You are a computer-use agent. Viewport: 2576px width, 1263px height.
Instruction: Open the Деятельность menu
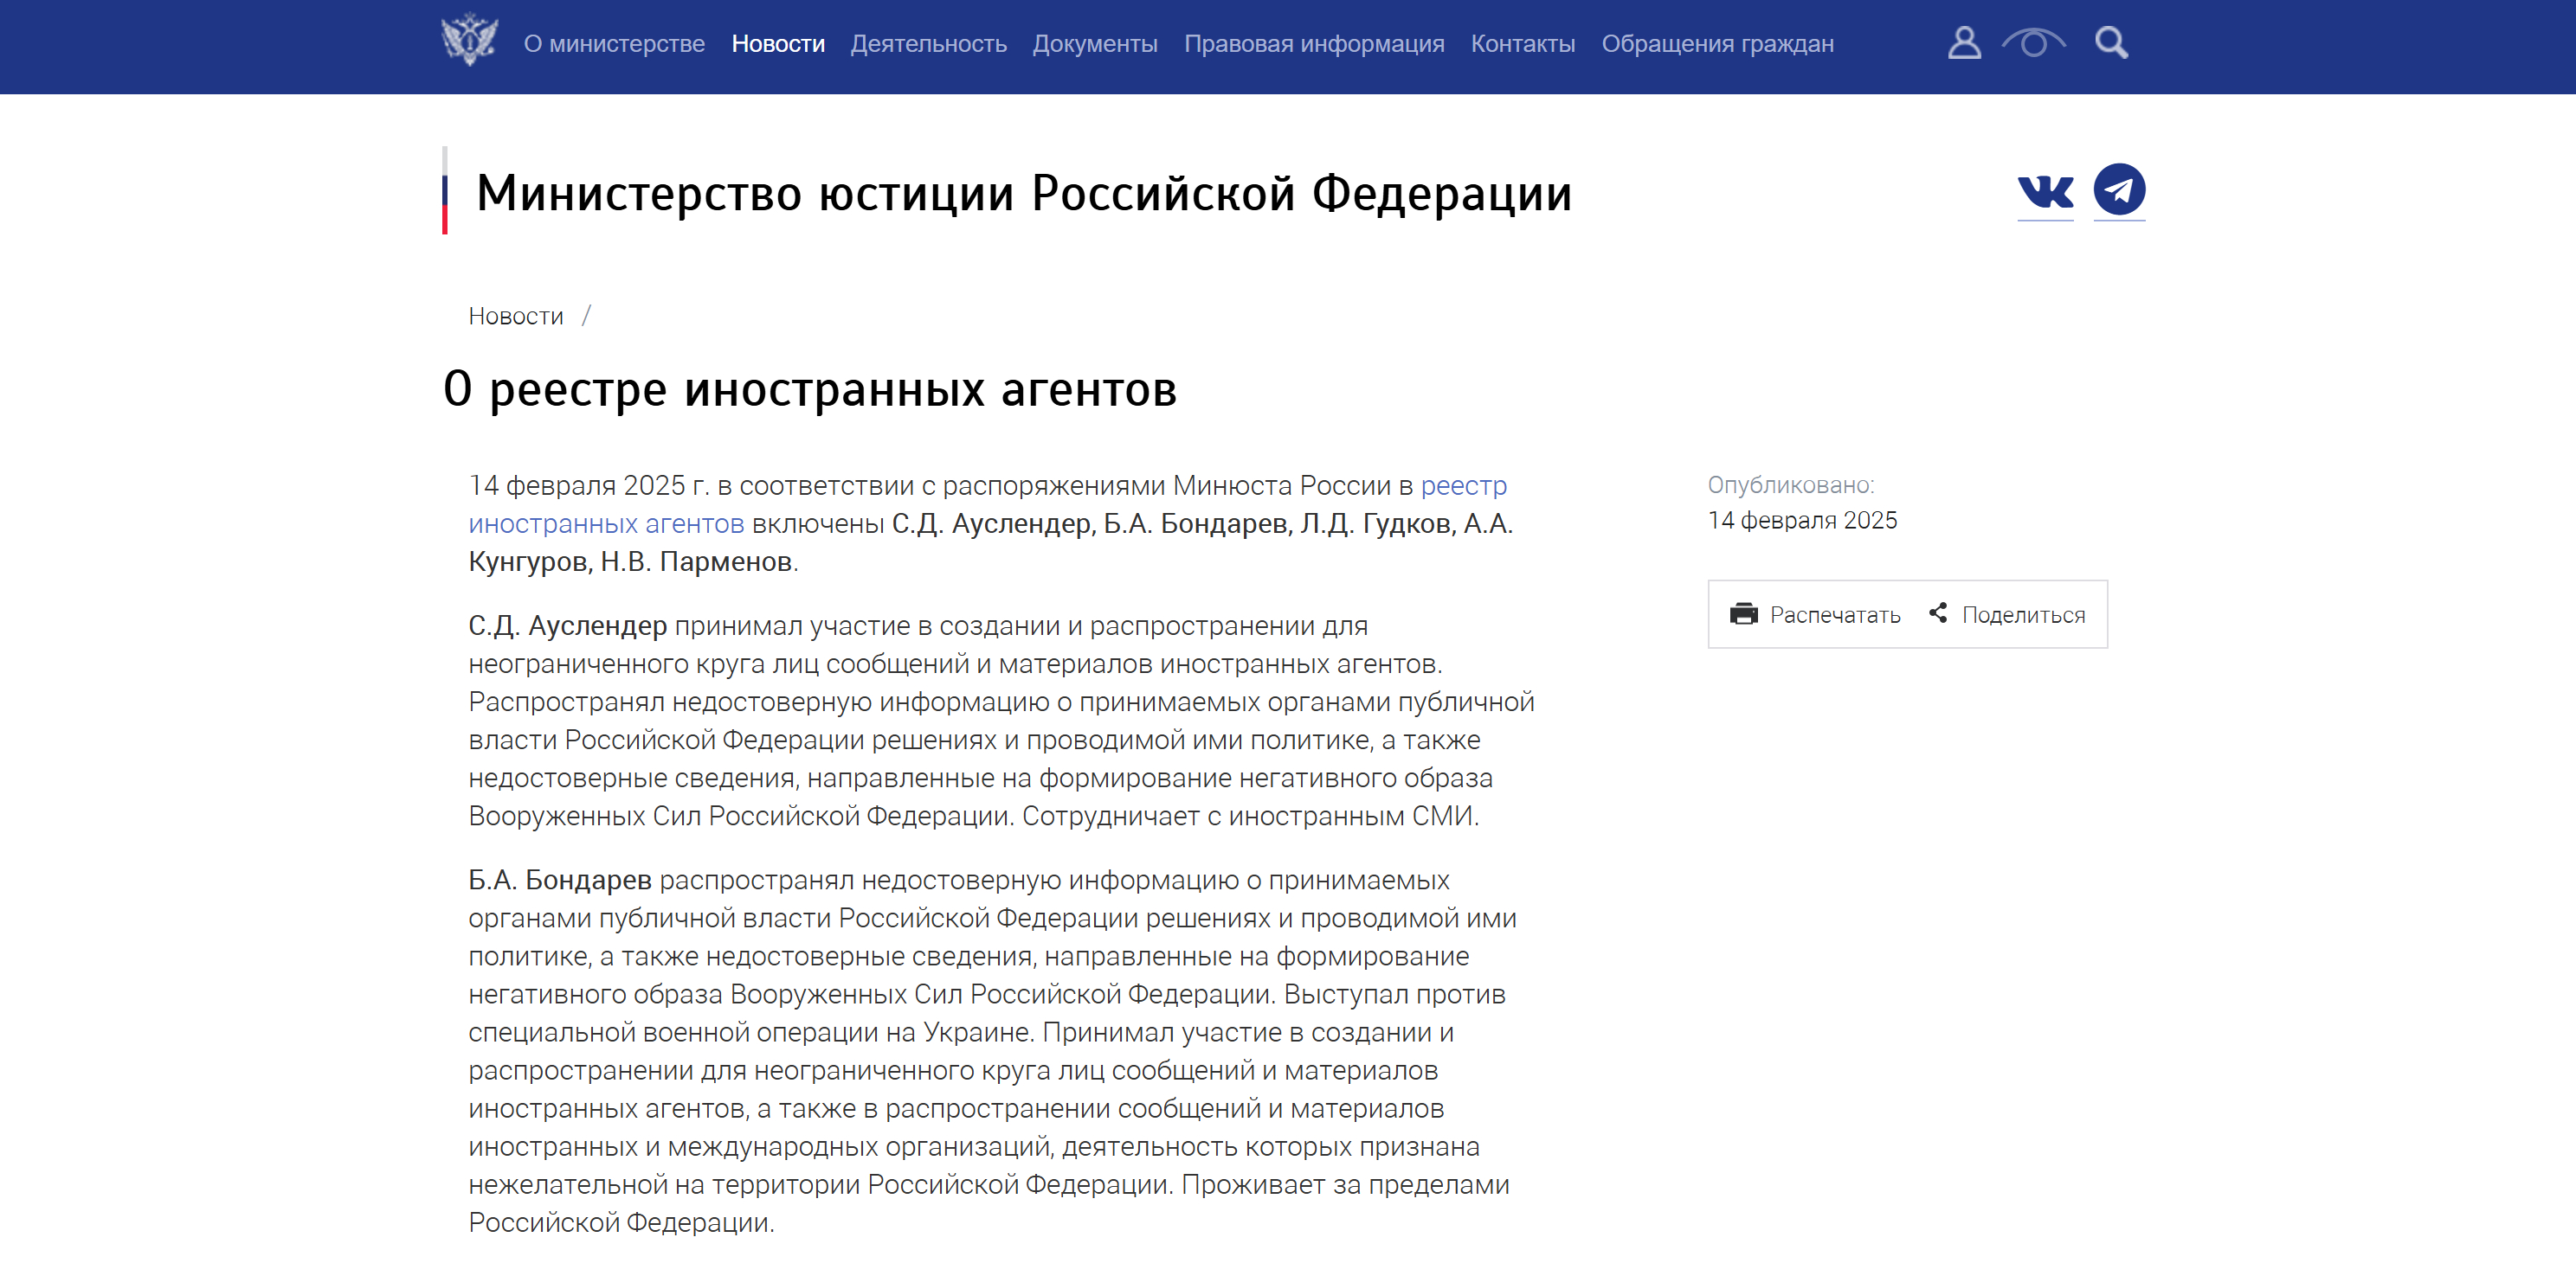pos(928,44)
